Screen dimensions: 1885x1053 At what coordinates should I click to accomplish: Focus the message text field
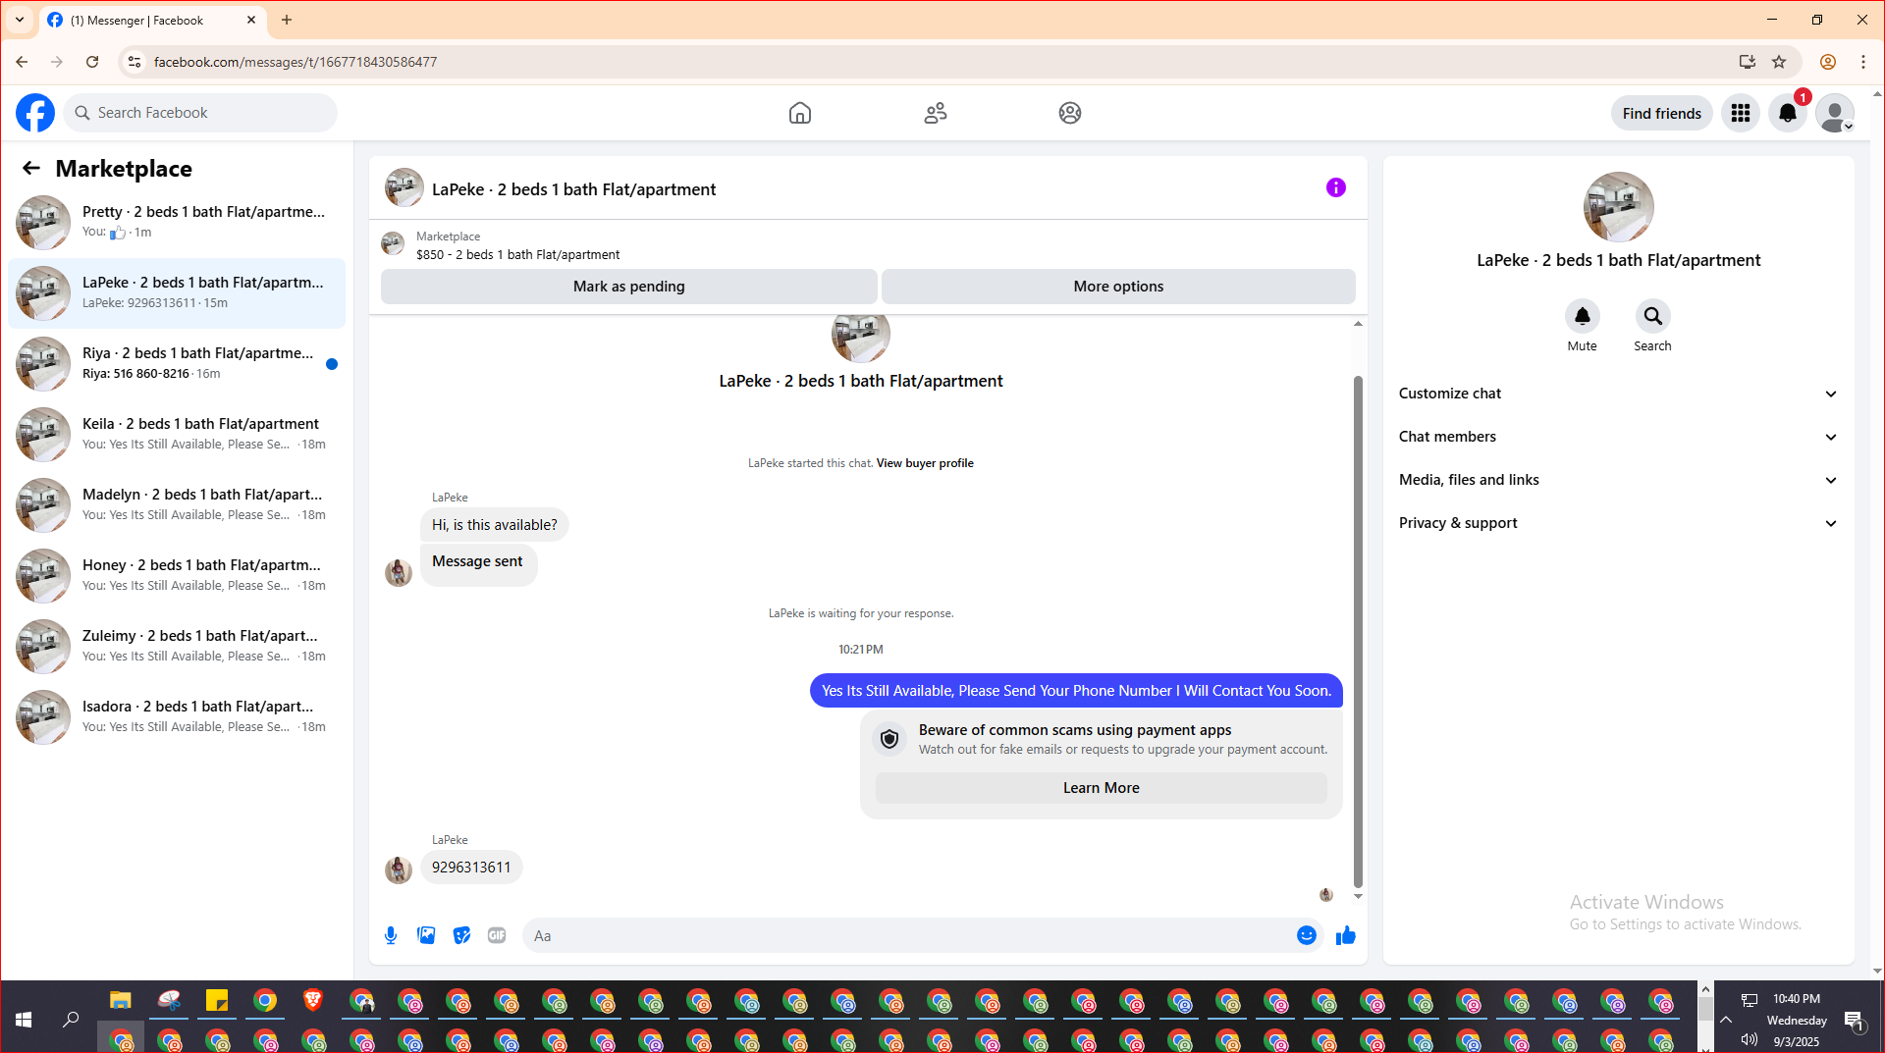[x=909, y=935]
